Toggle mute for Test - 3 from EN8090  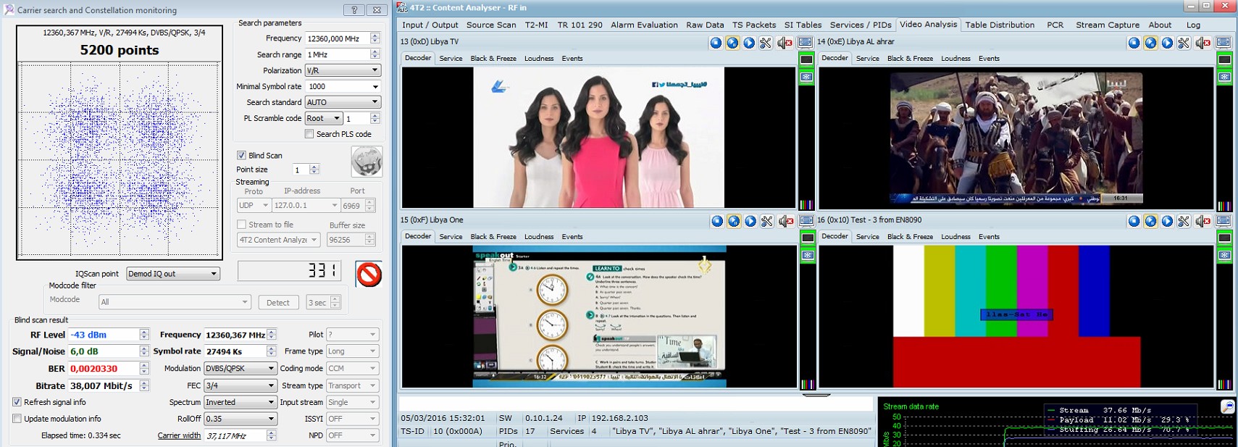[1203, 221]
